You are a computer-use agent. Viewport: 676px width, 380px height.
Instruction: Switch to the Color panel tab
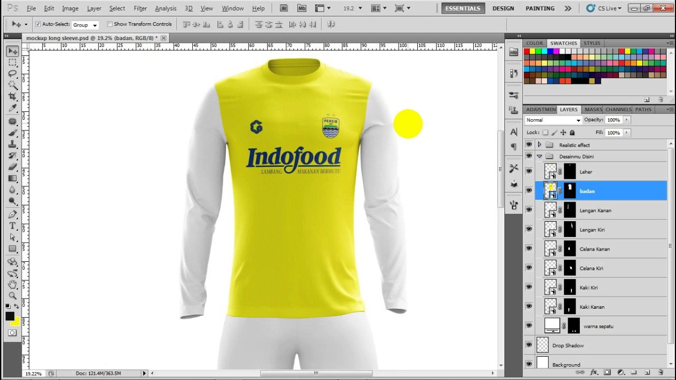[534, 43]
